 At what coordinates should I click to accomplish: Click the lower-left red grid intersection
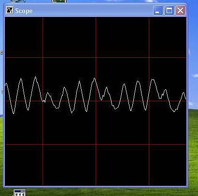pyautogui.click(x=43, y=144)
